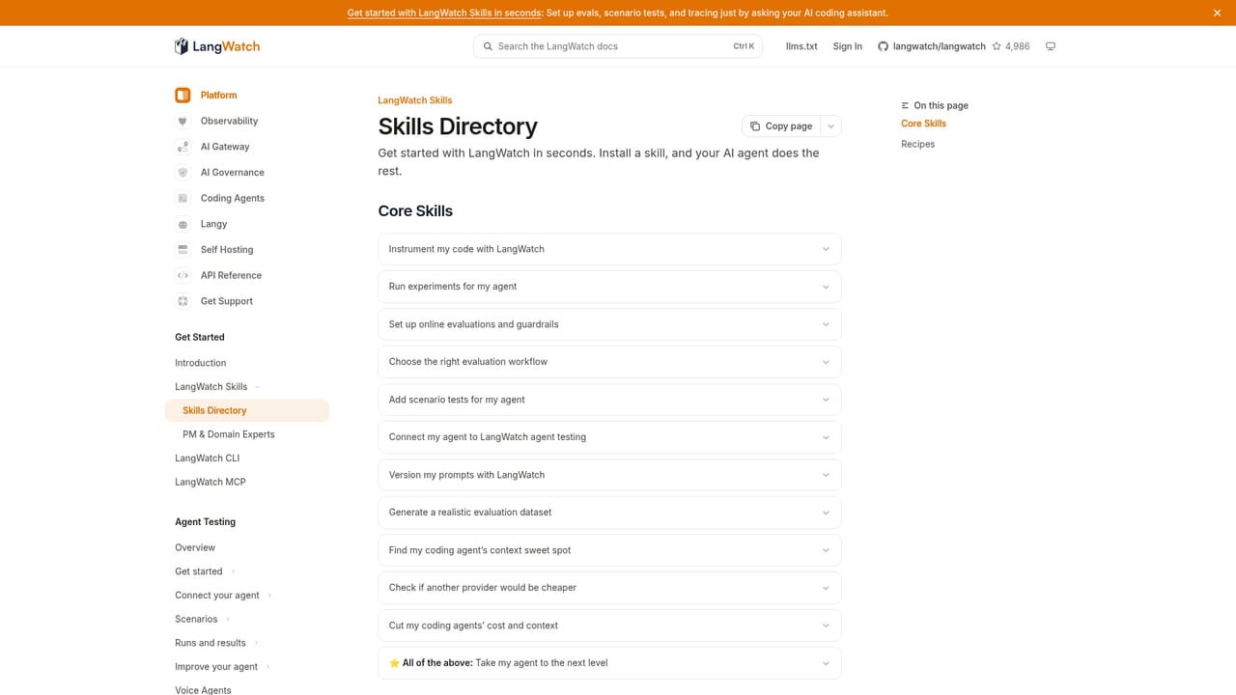Expand 'Generate a realistic evaluation dataset'
Image resolution: width=1236 pixels, height=695 pixels.
[609, 513]
